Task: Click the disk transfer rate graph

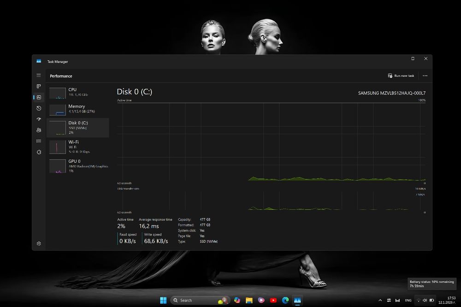Action: (271, 201)
